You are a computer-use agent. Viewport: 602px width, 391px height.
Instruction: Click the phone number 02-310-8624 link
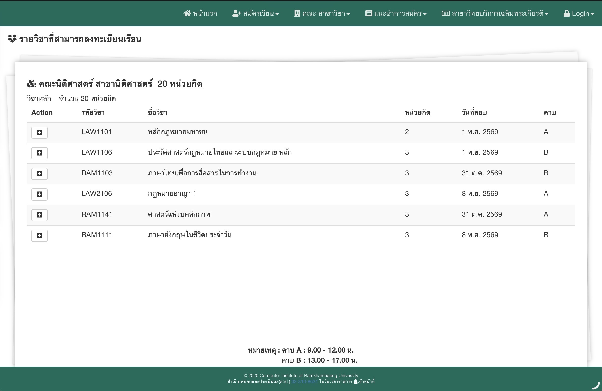click(x=304, y=382)
